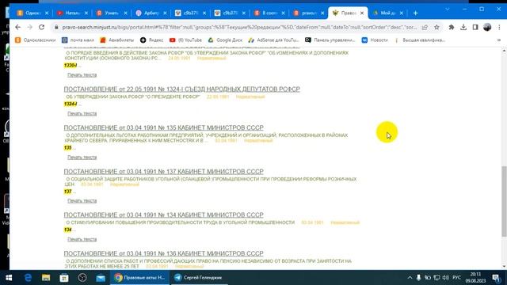Open the Chrome three-dot menu
Screen dimensions: 507x285
tap(499, 28)
